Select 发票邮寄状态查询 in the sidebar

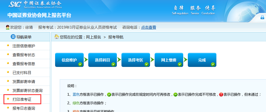tap(27, 90)
